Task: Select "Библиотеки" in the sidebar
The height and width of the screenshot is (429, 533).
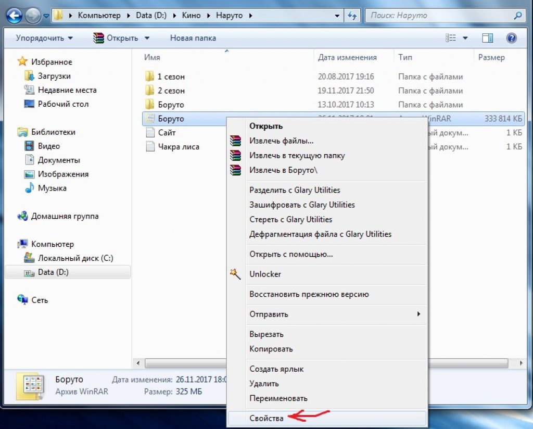Action: pos(46,132)
